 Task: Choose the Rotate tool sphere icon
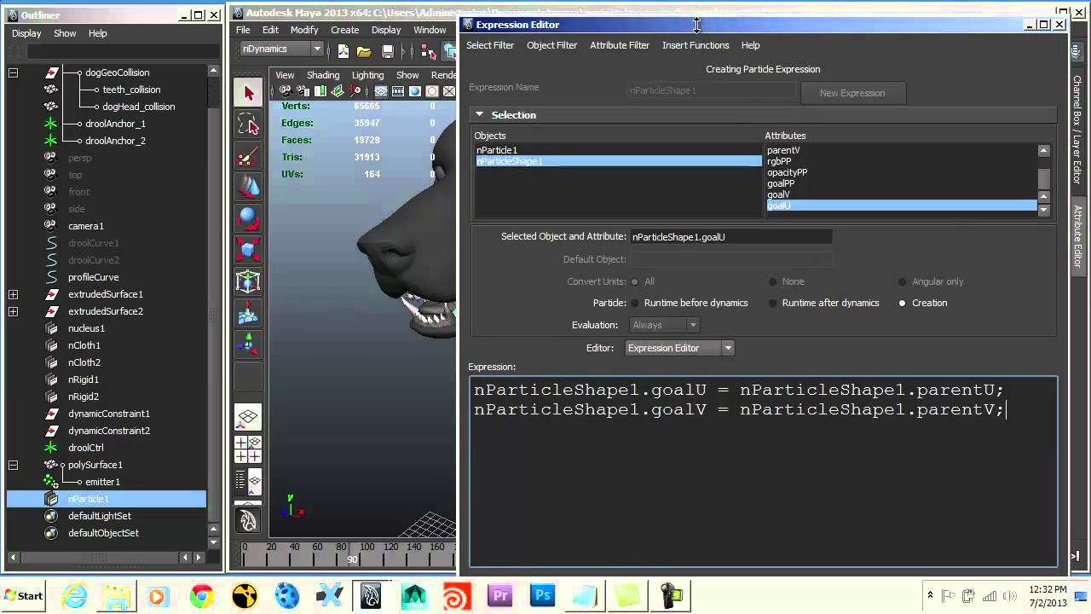pos(248,218)
